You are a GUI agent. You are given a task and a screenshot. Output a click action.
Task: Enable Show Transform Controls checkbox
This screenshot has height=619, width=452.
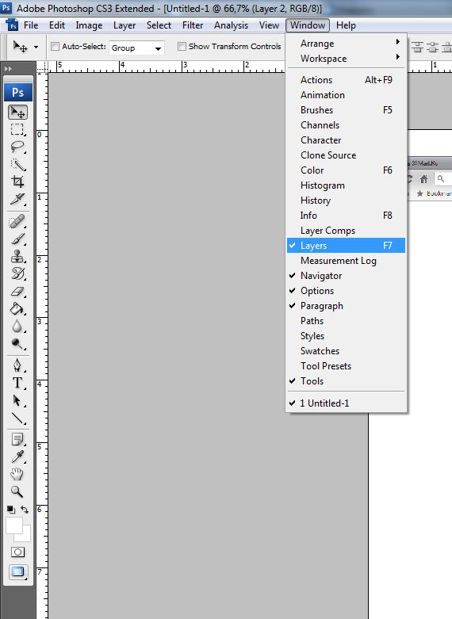point(182,47)
